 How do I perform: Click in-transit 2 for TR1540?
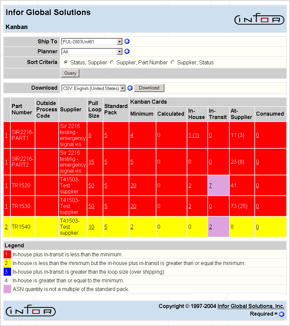pyautogui.click(x=210, y=227)
